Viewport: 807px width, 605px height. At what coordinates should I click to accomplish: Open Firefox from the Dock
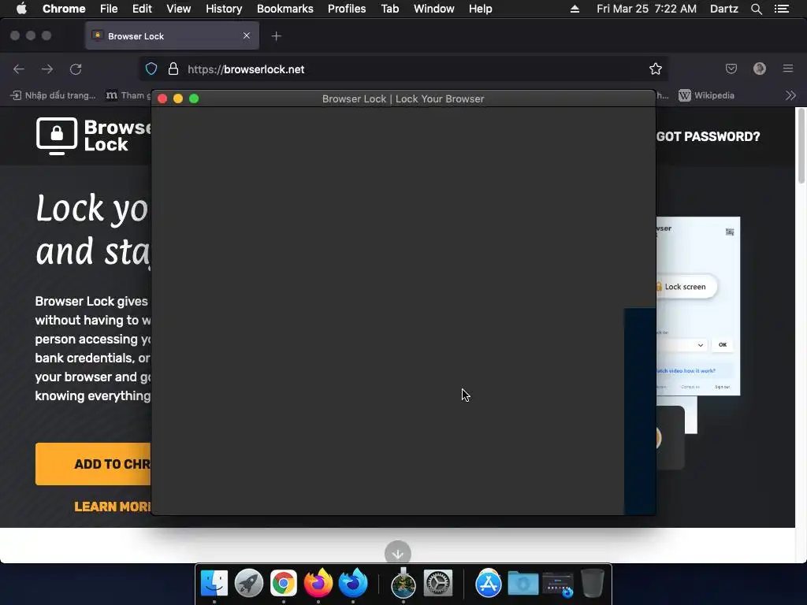[x=318, y=583]
